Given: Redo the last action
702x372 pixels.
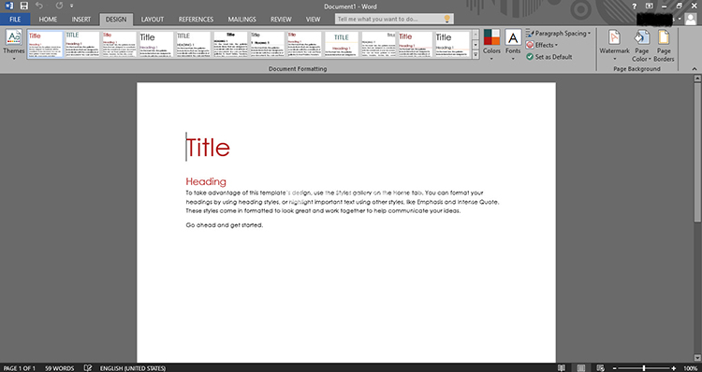Looking at the screenshot, I should pyautogui.click(x=59, y=6).
